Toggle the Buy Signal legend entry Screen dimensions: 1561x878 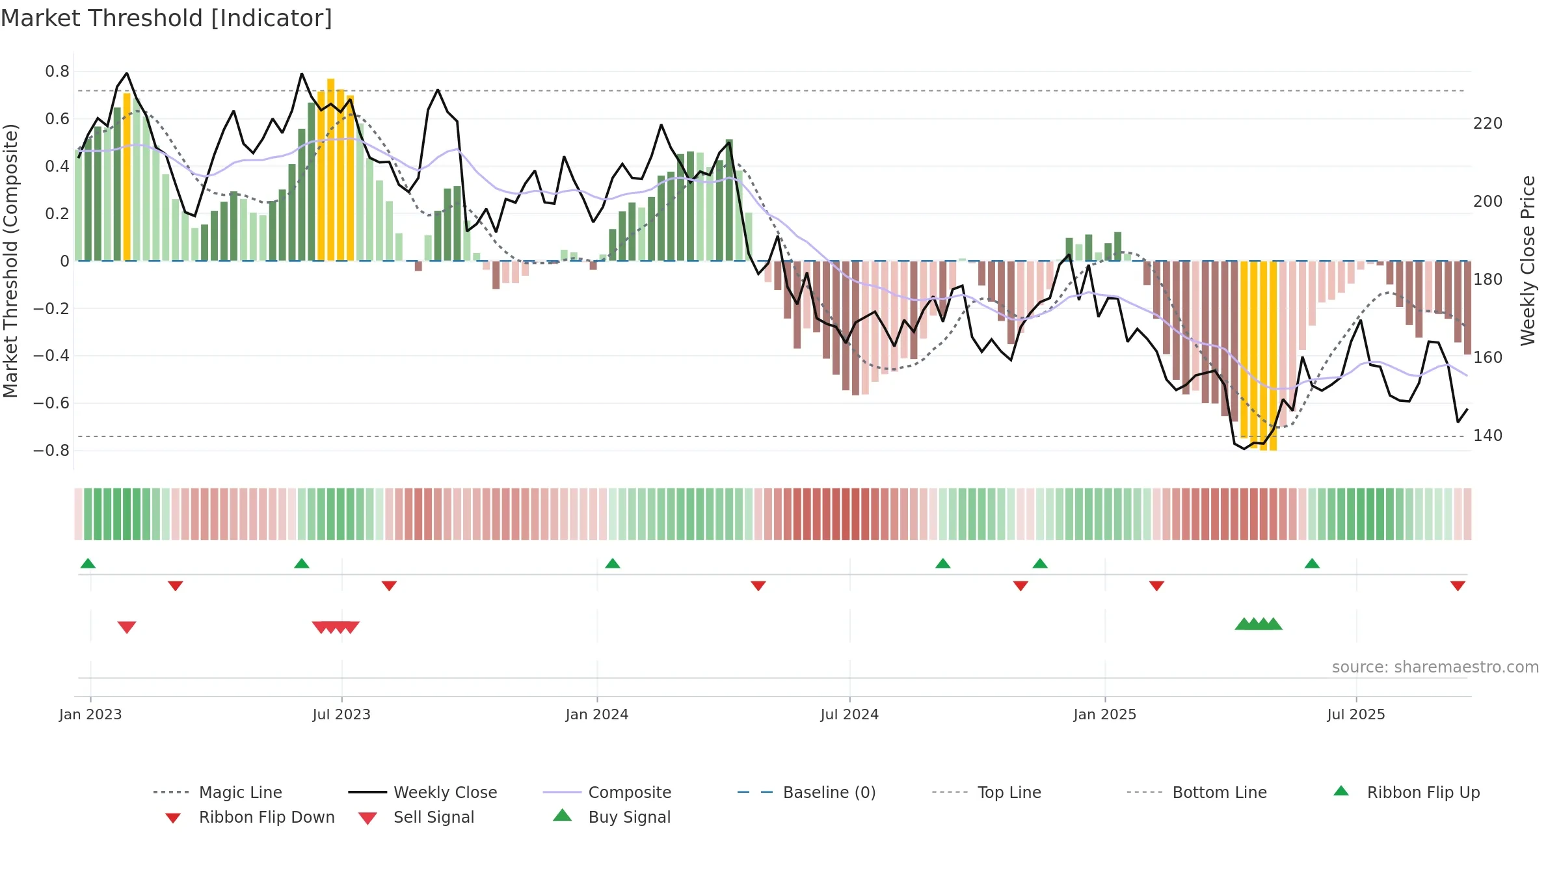pos(611,817)
